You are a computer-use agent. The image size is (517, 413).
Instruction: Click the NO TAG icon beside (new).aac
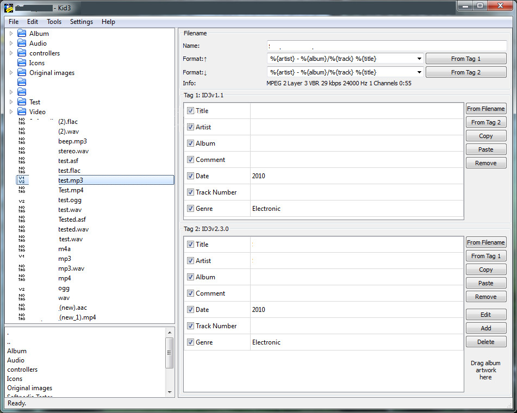22,307
